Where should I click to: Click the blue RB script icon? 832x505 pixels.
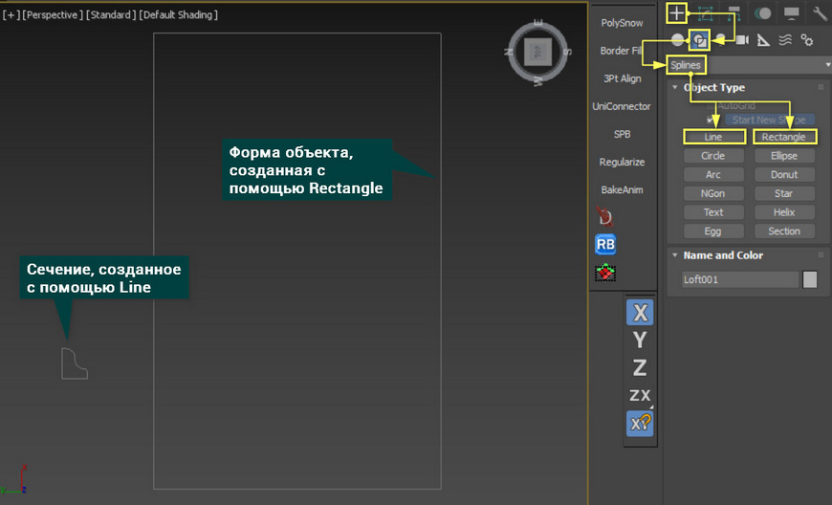point(605,245)
